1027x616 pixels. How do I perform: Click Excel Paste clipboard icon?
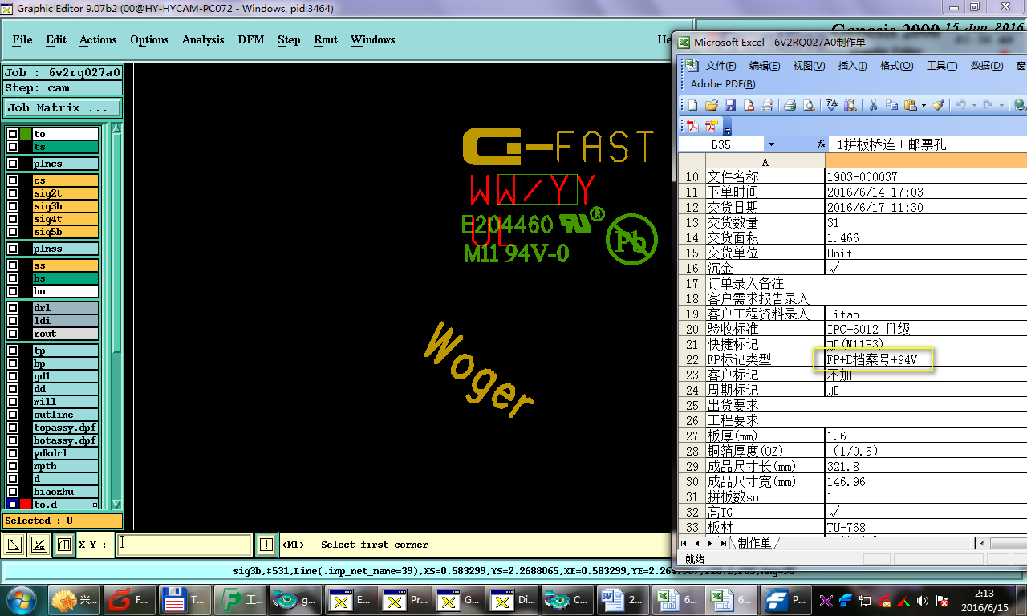pyautogui.click(x=911, y=105)
